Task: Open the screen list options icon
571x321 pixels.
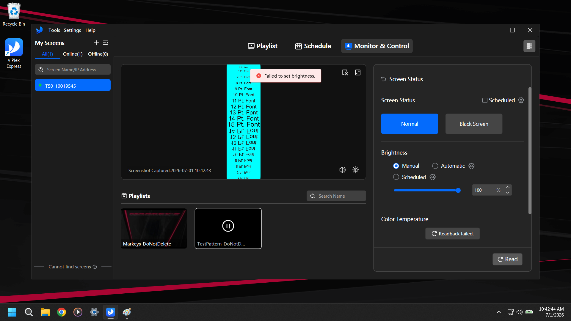Action: click(106, 43)
